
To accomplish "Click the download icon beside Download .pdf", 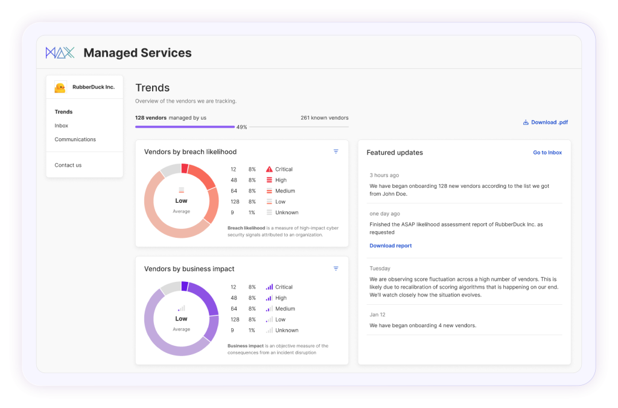I will [524, 122].
